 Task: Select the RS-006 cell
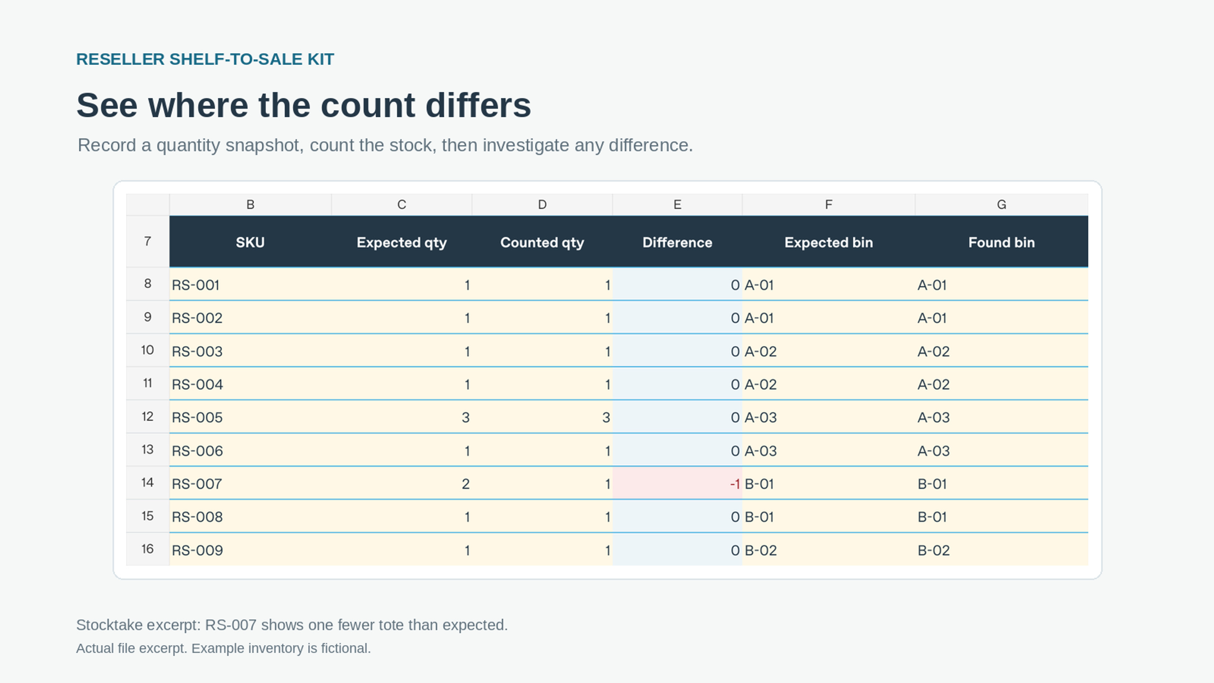250,450
